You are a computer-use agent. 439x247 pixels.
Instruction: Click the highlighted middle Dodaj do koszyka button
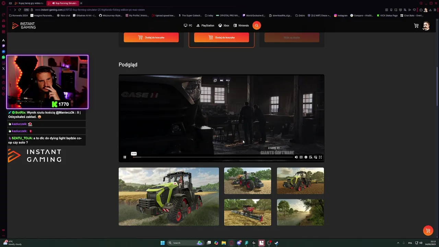222,37
